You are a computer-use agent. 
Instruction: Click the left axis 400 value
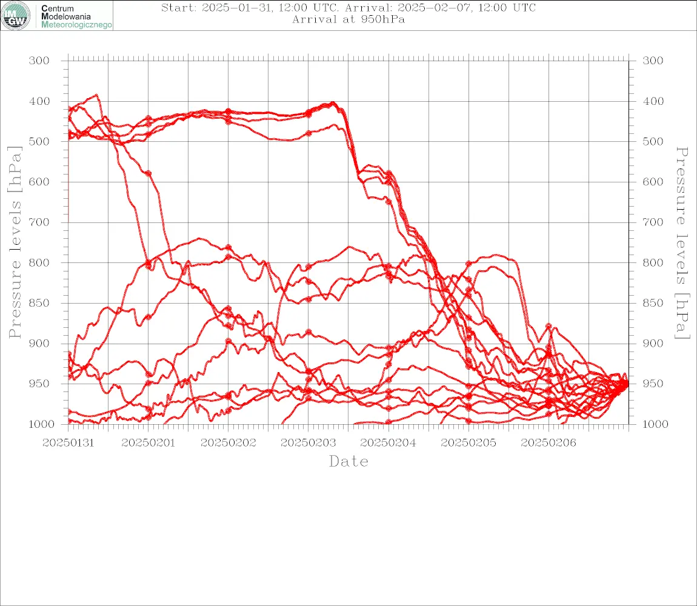(x=39, y=101)
